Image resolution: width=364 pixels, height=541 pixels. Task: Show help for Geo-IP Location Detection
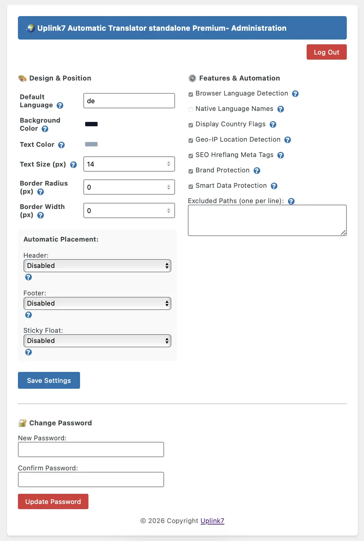tap(288, 140)
